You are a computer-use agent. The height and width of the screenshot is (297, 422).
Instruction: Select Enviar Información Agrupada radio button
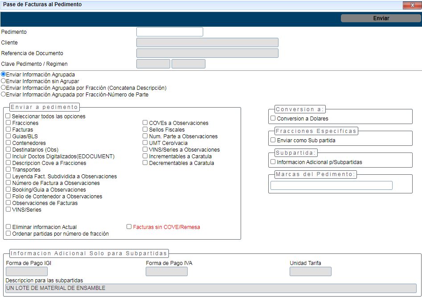coord(4,75)
